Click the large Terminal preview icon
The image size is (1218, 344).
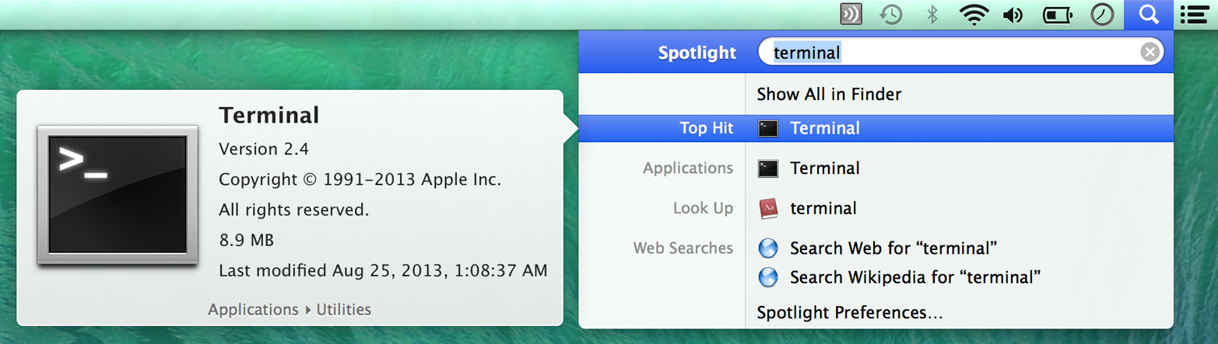pos(118,196)
